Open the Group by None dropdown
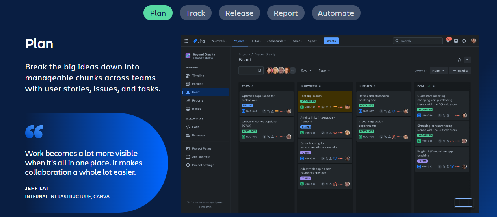Viewport: 497px width, 217px height. point(438,71)
